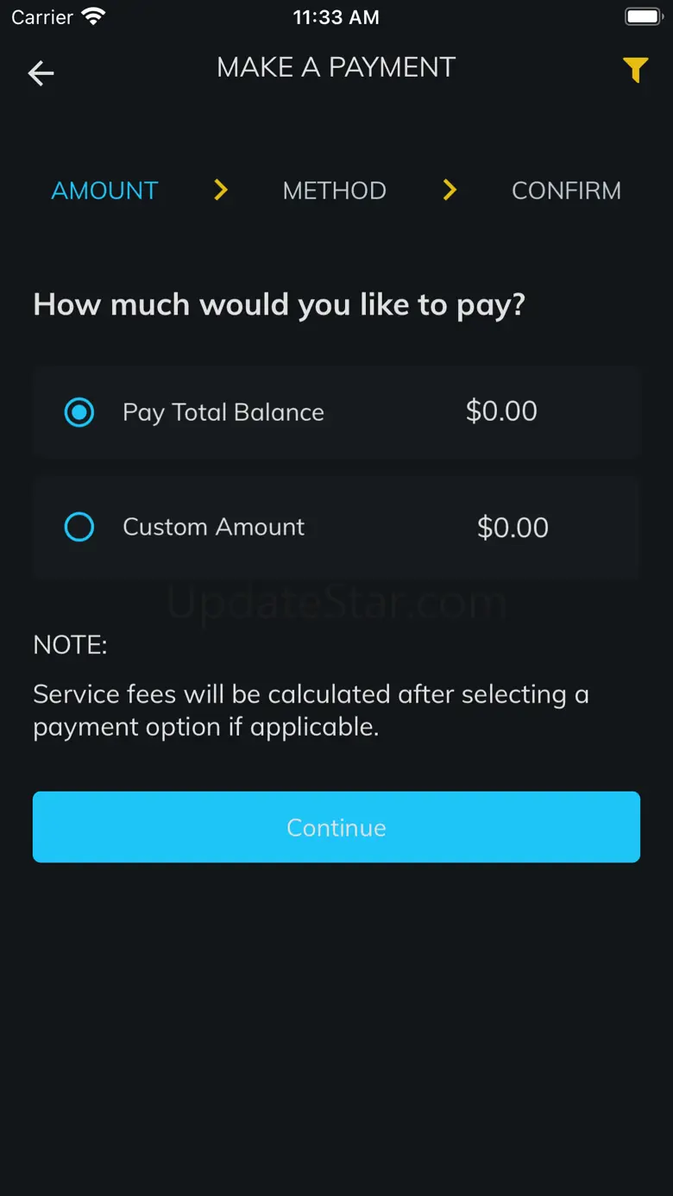673x1196 pixels.
Task: Tap the NOTE: label
Action: click(x=70, y=645)
